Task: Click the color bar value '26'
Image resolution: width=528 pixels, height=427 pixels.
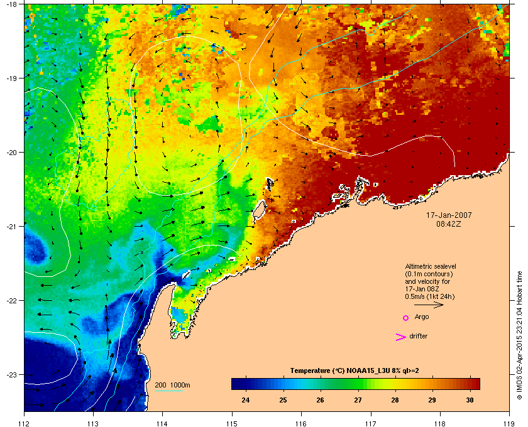Action: pos(320,400)
